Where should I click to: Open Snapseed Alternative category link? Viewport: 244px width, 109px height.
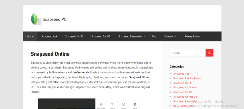185,101
